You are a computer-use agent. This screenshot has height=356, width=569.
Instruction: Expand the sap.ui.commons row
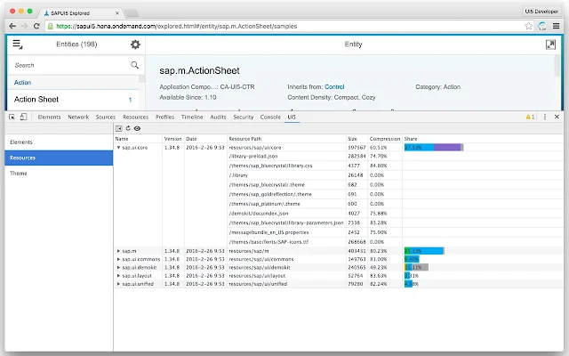[118, 259]
